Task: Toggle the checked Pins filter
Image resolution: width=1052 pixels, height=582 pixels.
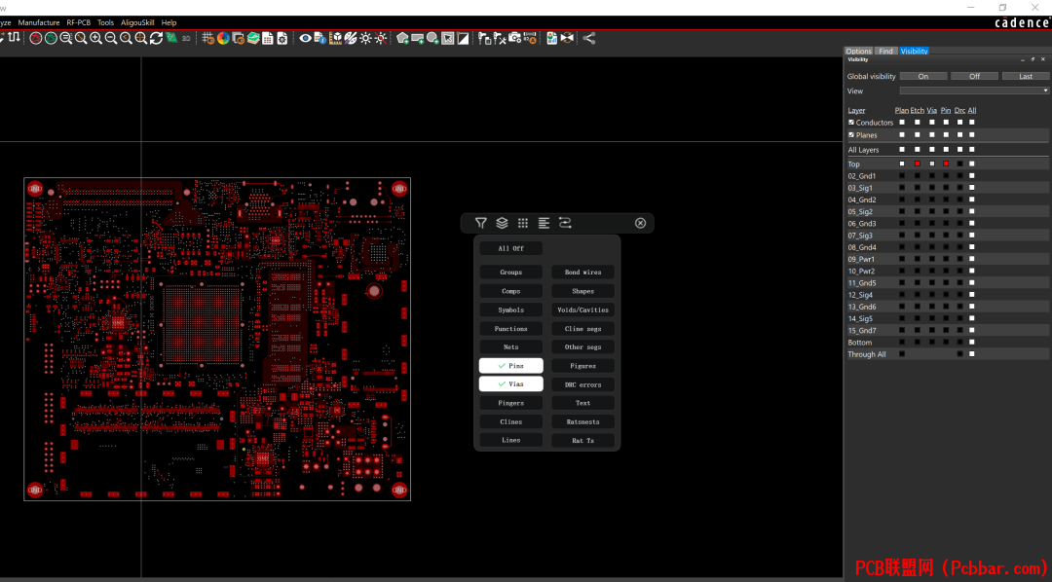Action: click(511, 365)
